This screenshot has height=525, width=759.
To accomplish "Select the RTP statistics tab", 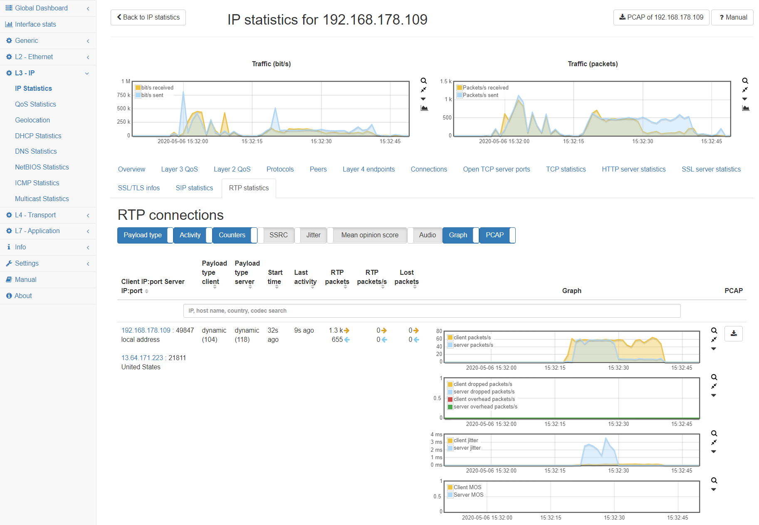I will click(x=249, y=188).
